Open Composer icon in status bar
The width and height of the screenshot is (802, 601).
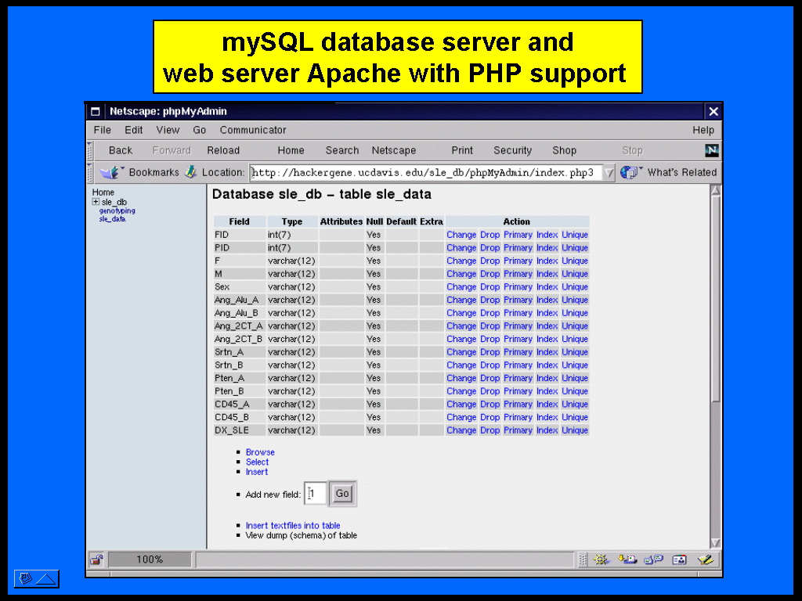[706, 560]
